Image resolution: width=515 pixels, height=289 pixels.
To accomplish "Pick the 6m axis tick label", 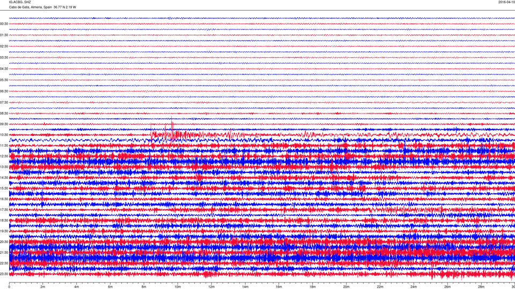I will (x=111, y=287).
